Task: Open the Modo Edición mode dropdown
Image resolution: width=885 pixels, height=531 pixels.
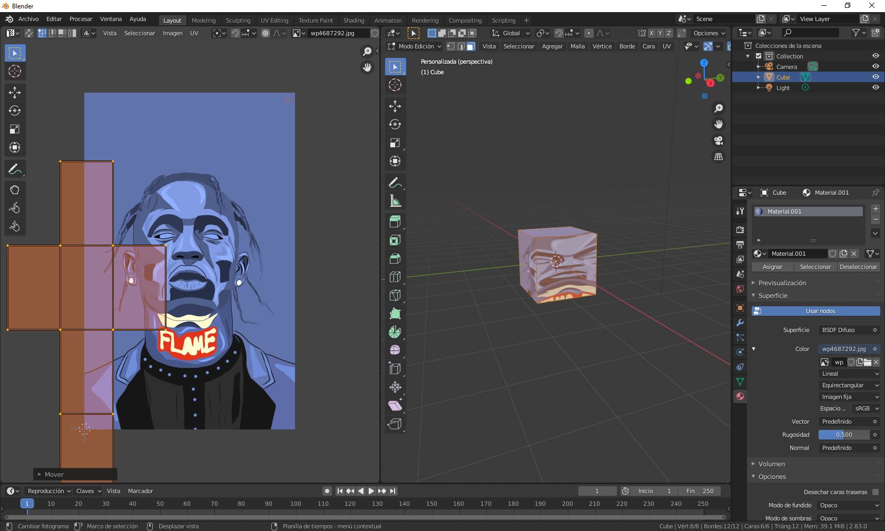Action: [x=414, y=46]
